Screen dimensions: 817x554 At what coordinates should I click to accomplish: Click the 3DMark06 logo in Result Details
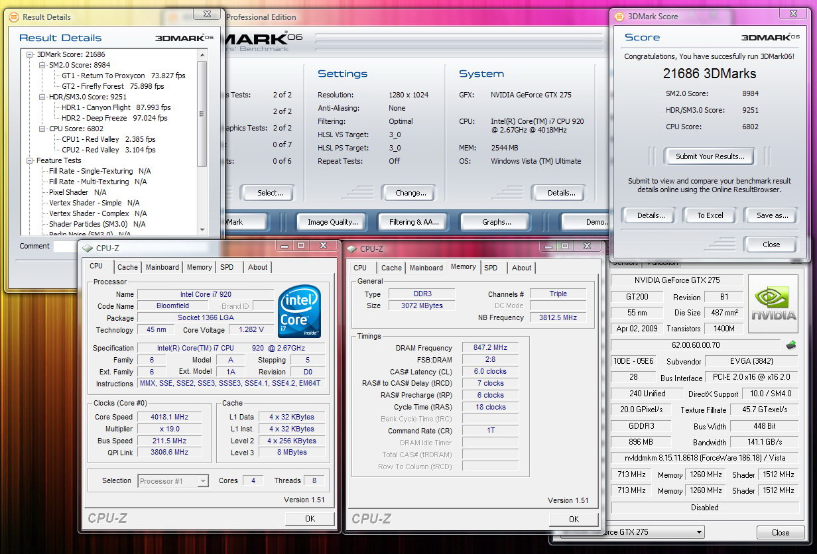[x=184, y=38]
